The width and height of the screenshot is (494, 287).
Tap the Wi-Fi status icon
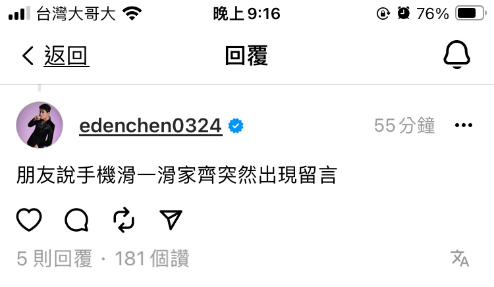click(x=132, y=13)
